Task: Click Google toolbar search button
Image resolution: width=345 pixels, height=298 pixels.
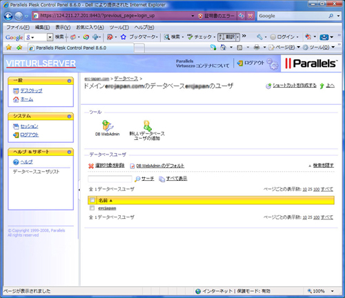Action: pyautogui.click(x=59, y=37)
